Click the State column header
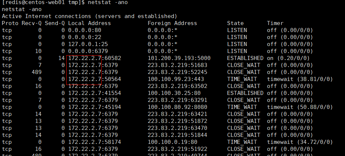 235,23
